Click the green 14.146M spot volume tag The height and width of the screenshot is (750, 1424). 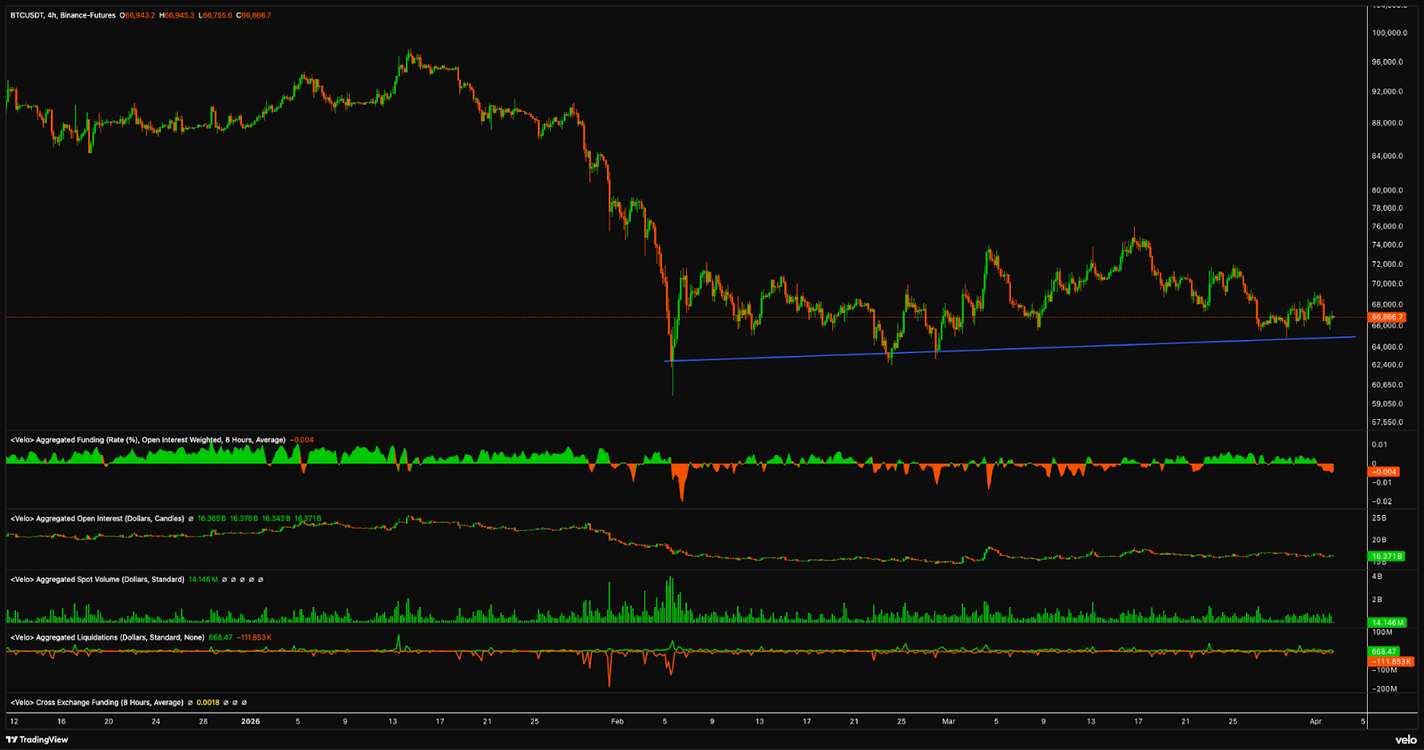click(1387, 622)
